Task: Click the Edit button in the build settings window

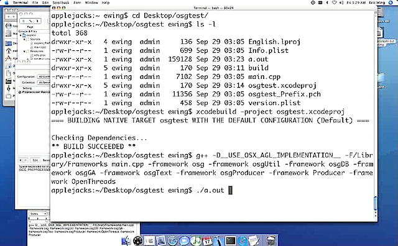Action: tap(35, 160)
